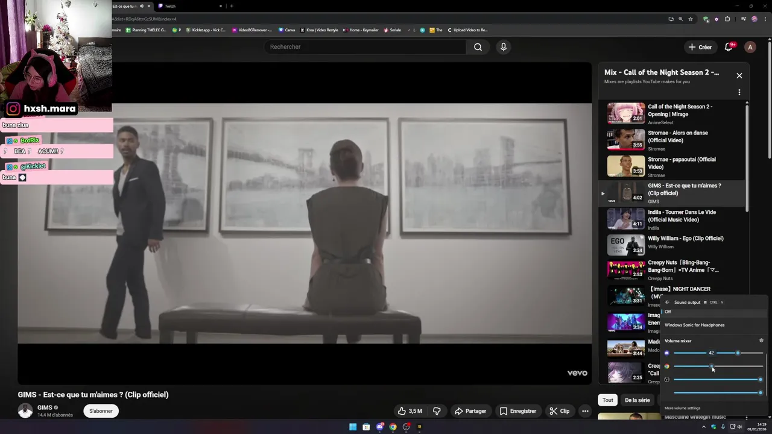Click the Partager share button

[470, 411]
